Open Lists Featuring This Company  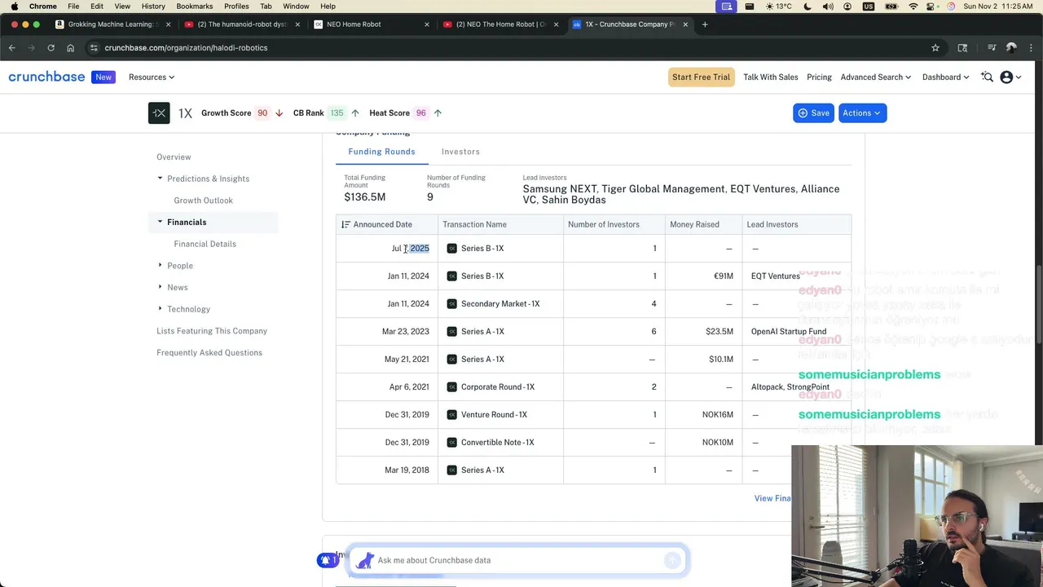[212, 331]
